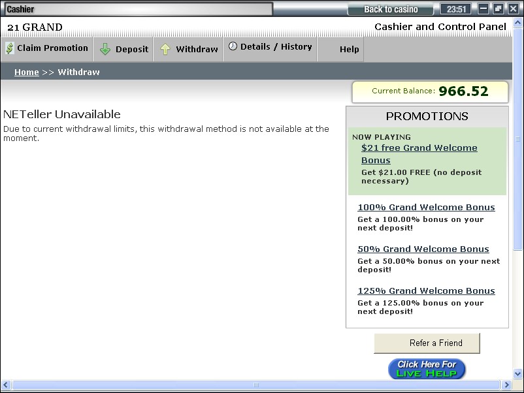This screenshot has width=524, height=393.
Task: Click the Refer a Friend button
Action: point(427,343)
